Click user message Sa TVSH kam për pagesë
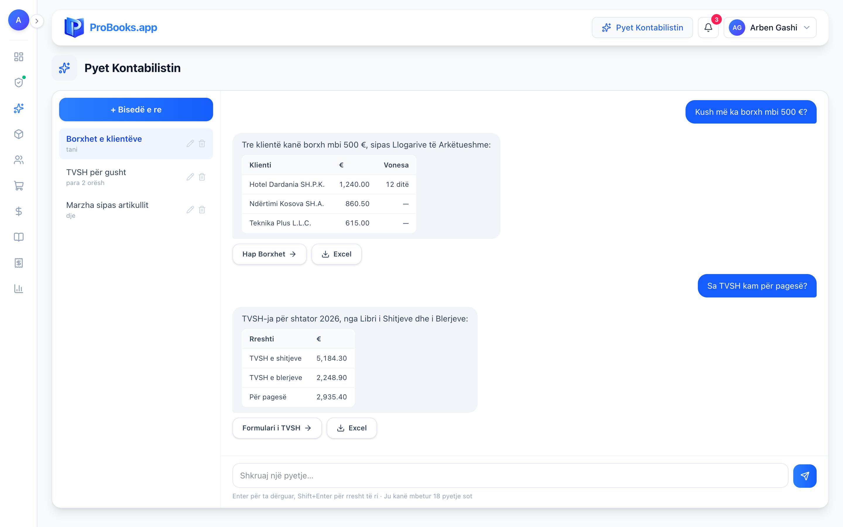 (x=757, y=286)
